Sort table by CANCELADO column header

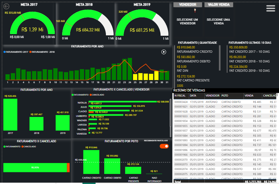pyautogui.click(x=269, y=96)
